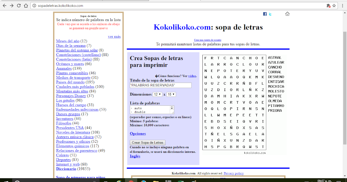Click the ver más link
Screen dimensions: 347x182
(x=114, y=36)
